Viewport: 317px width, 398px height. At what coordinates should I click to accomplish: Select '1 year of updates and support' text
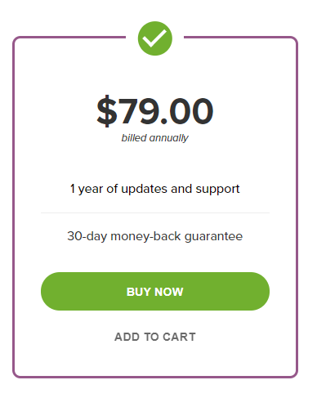pos(155,189)
